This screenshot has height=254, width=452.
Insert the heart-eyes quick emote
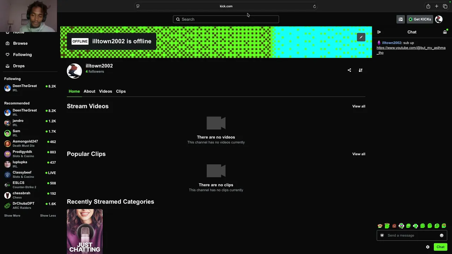coord(444,226)
